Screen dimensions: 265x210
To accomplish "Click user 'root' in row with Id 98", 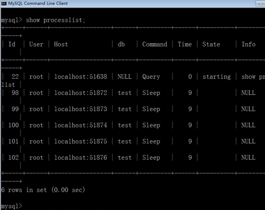I will click(x=36, y=93).
